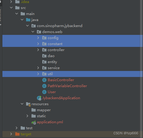Select the constant package label
The width and height of the screenshot is (143, 138).
tap(55, 44)
